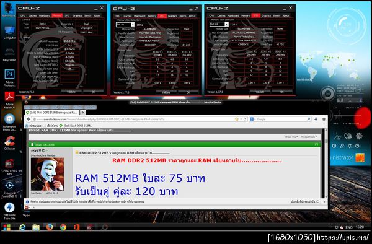Open File Explorer from the taskbar

36,227
